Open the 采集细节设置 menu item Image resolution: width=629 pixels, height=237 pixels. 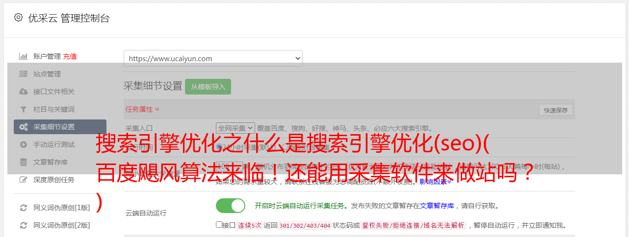[x=60, y=127]
